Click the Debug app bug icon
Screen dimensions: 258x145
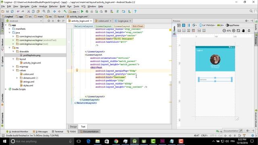tap(87, 11)
